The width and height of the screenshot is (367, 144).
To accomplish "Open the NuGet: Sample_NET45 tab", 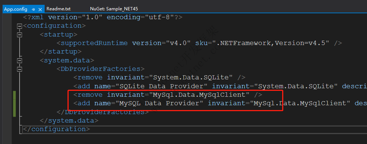I will pos(114,9).
